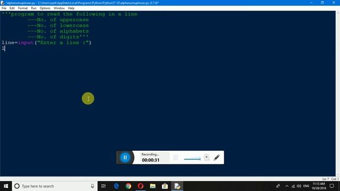The width and height of the screenshot is (340, 191).
Task: Click the recorder drag handle grip
Action: click(175, 158)
